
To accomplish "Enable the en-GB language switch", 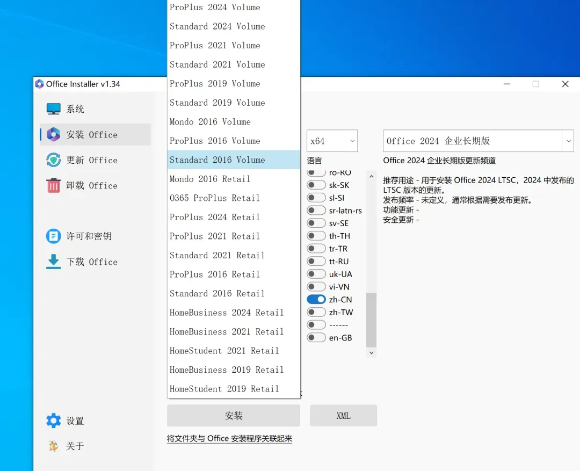I will pyautogui.click(x=316, y=337).
